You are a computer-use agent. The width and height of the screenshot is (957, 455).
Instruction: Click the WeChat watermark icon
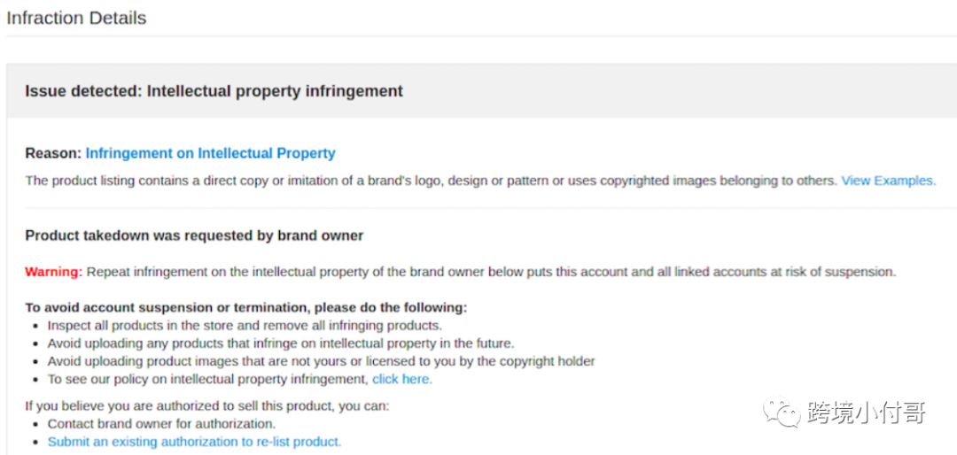784,412
